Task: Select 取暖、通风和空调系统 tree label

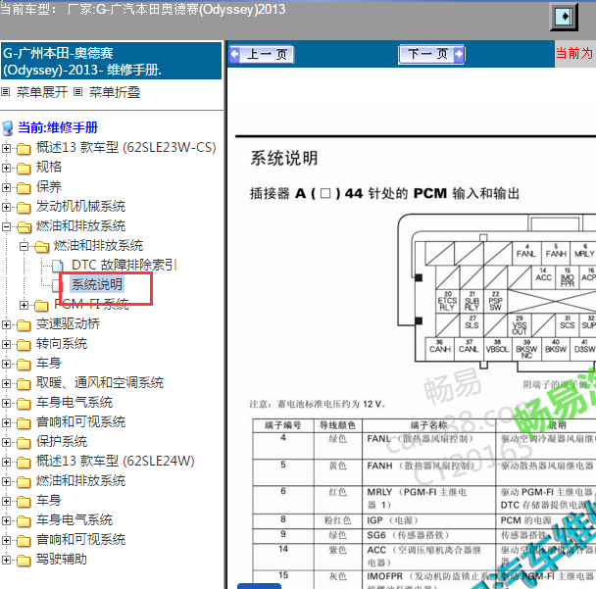Action: (x=100, y=382)
